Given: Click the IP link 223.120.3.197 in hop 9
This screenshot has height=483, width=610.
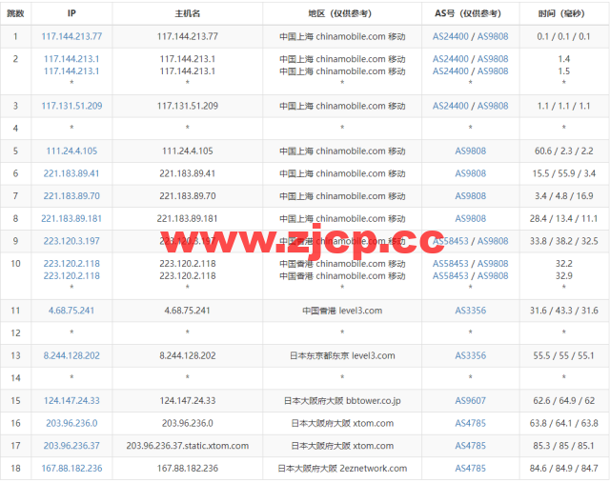Looking at the screenshot, I should point(71,241).
